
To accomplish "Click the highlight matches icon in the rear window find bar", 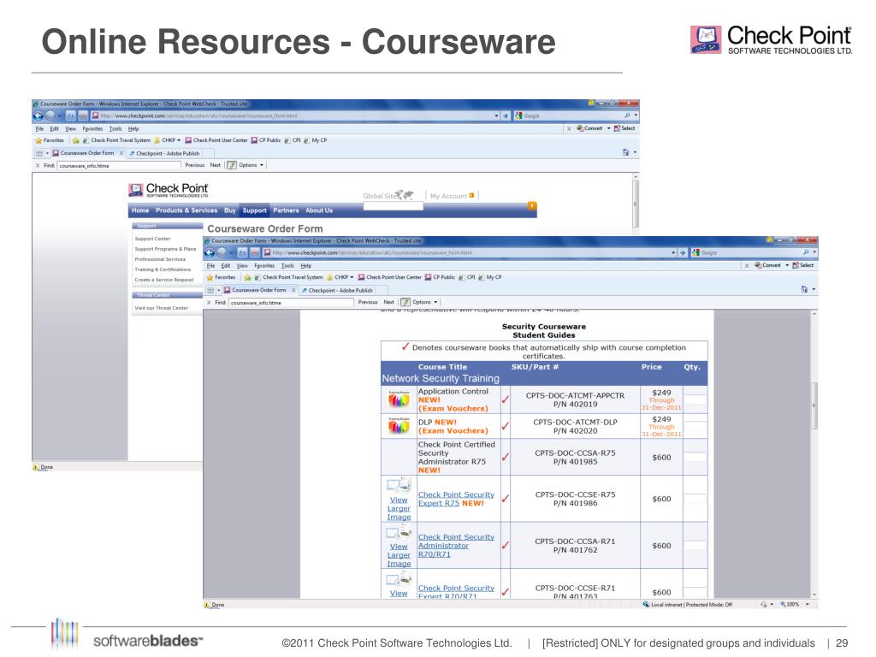I will pyautogui.click(x=232, y=165).
